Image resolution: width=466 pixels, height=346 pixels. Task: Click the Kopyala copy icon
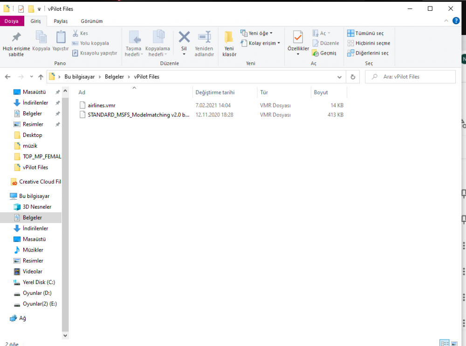tap(41, 38)
